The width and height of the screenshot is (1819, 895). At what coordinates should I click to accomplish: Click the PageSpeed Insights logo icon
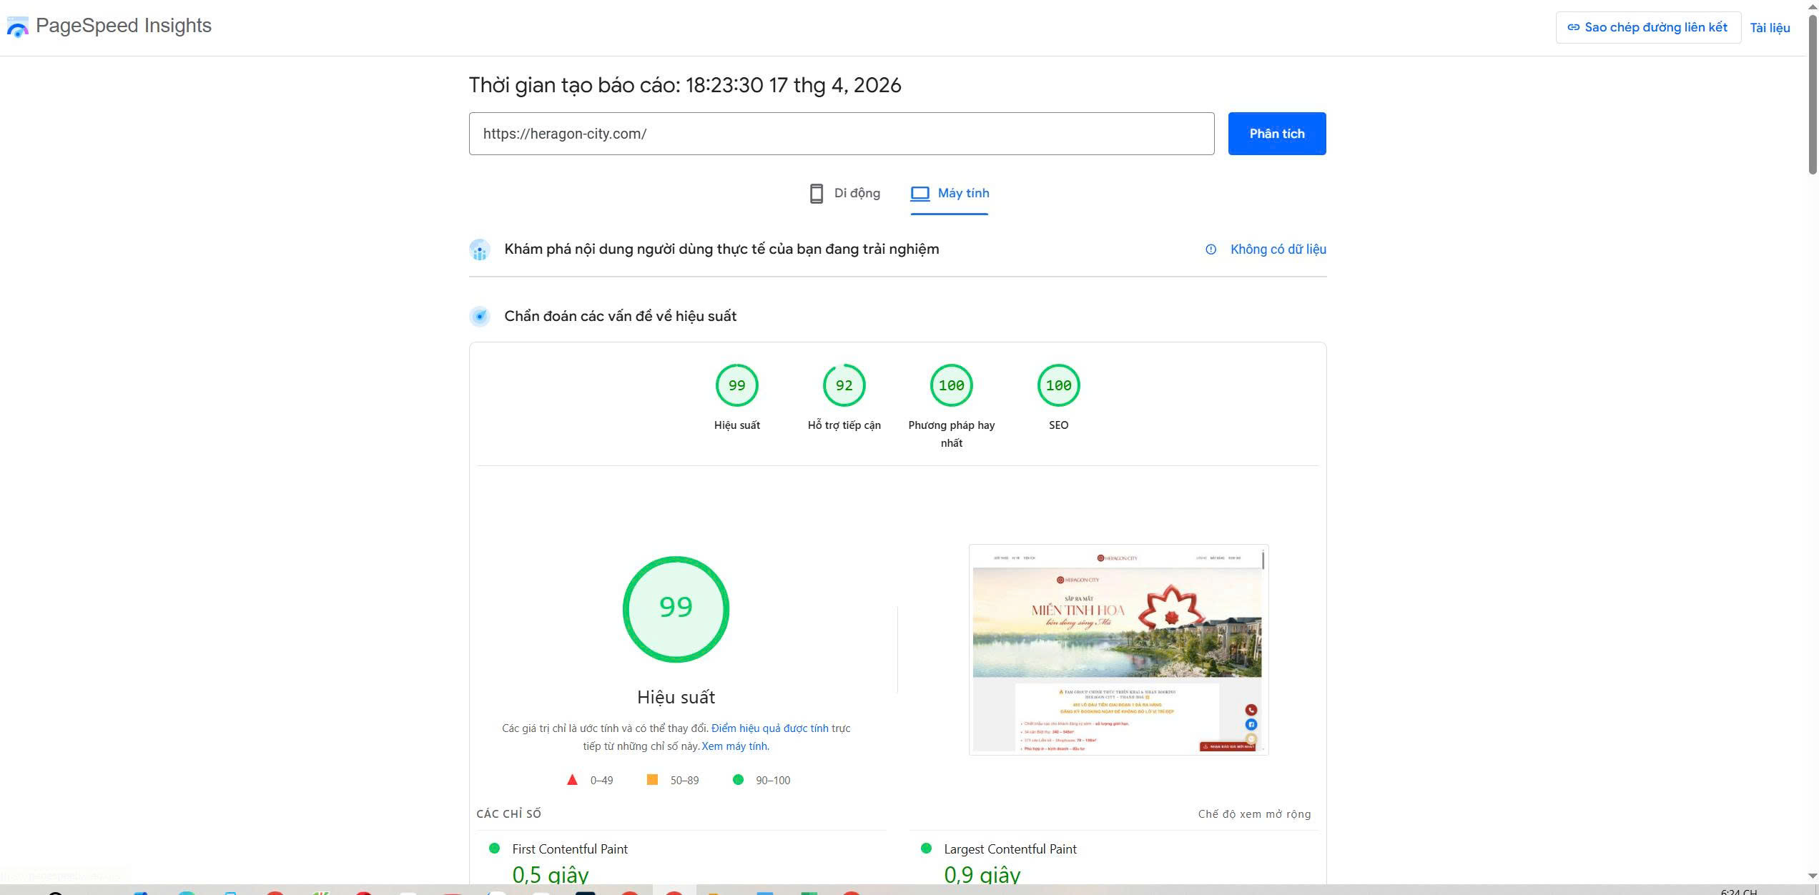point(18,26)
